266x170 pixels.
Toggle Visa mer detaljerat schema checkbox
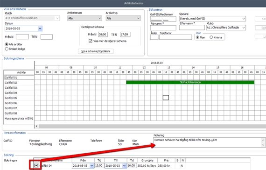(x=91, y=41)
